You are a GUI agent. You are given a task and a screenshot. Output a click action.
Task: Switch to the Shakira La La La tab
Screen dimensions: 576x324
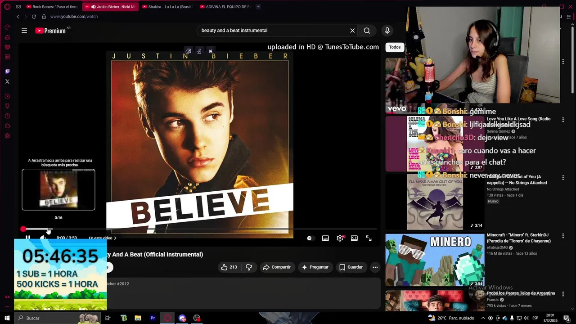167,7
